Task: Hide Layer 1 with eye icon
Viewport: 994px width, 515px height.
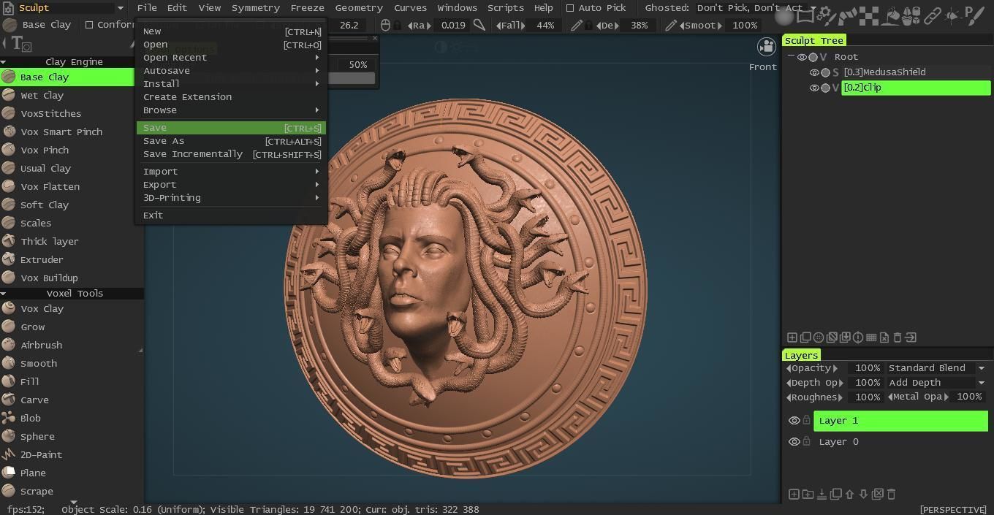Action: [x=794, y=421]
